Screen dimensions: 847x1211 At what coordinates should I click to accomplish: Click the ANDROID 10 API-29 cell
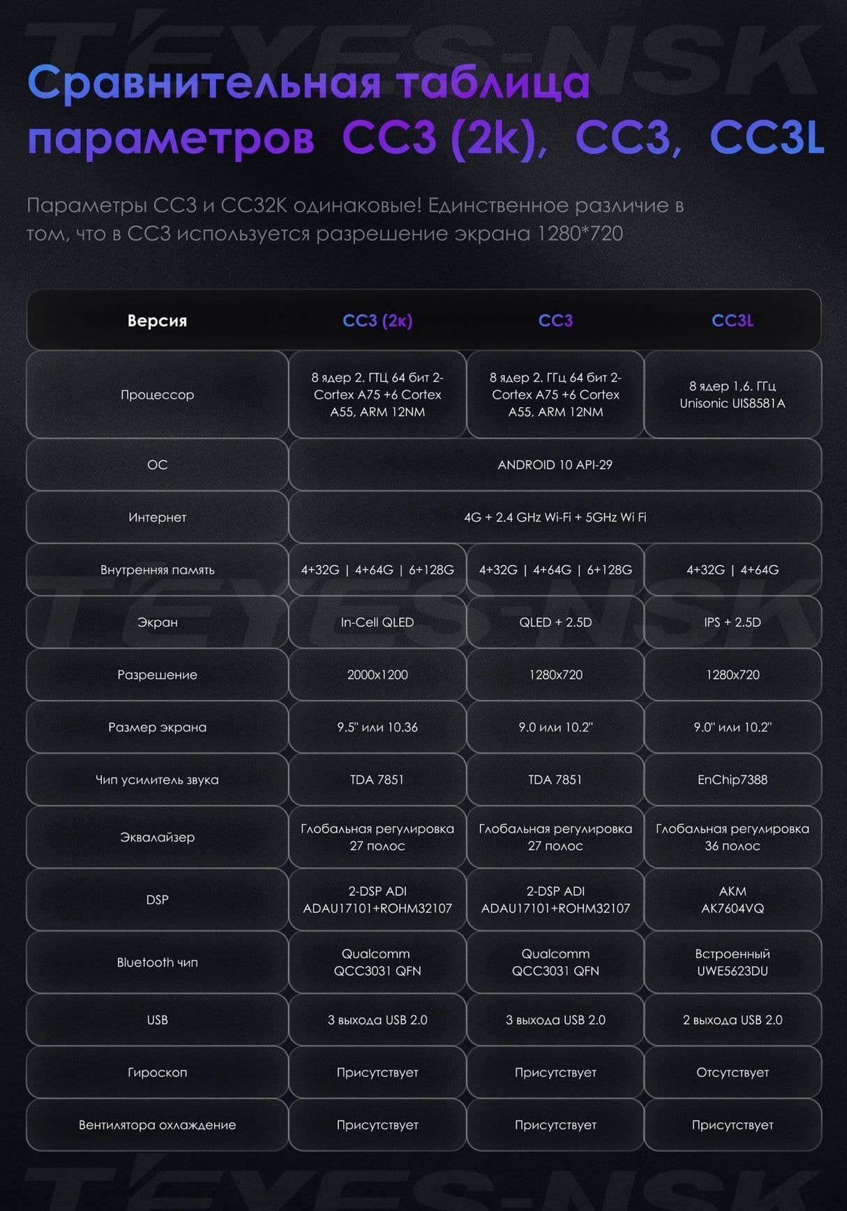(x=555, y=464)
